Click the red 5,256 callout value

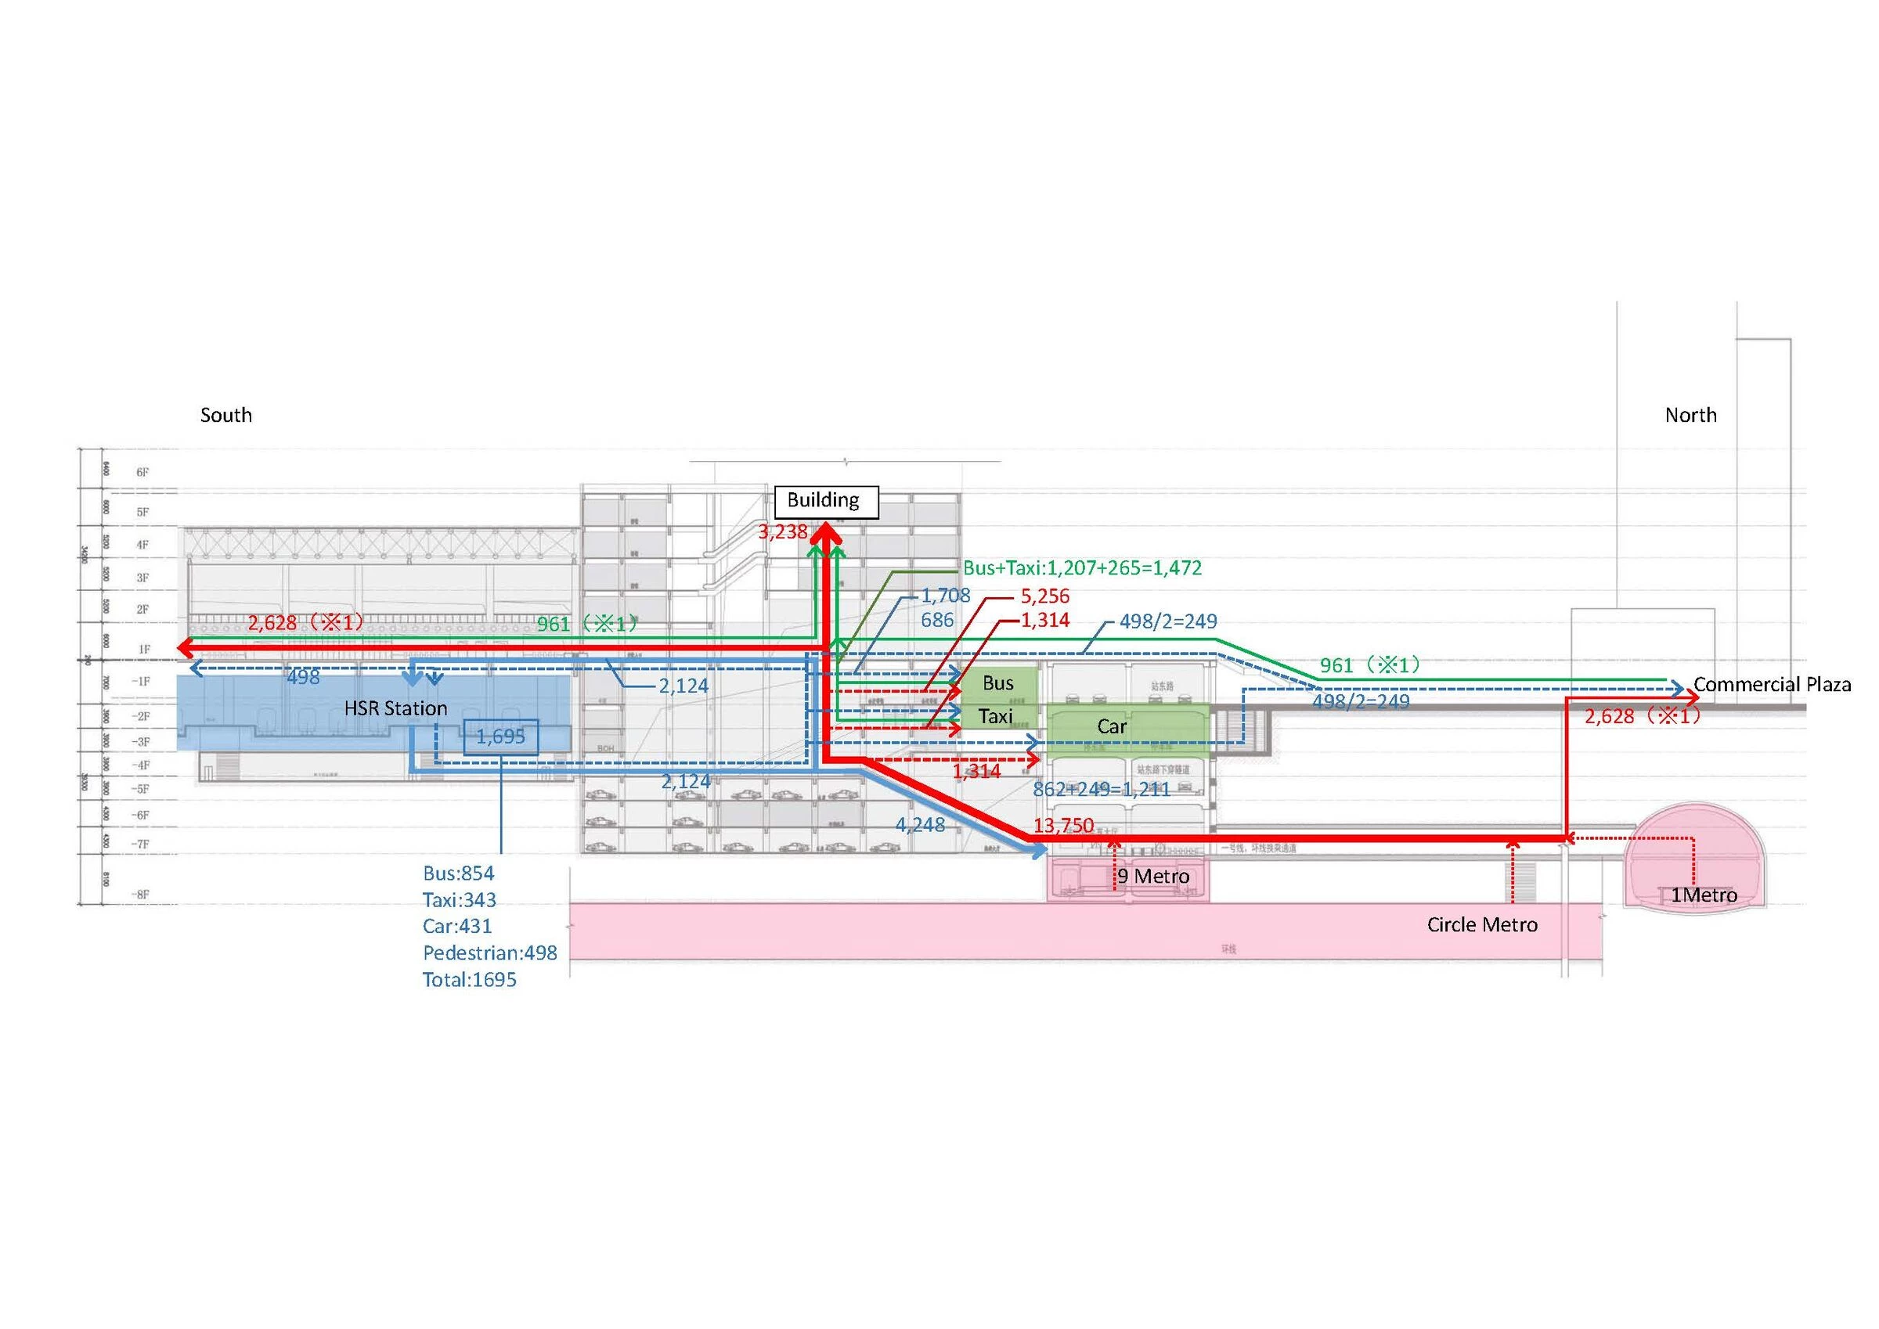coord(1044,596)
